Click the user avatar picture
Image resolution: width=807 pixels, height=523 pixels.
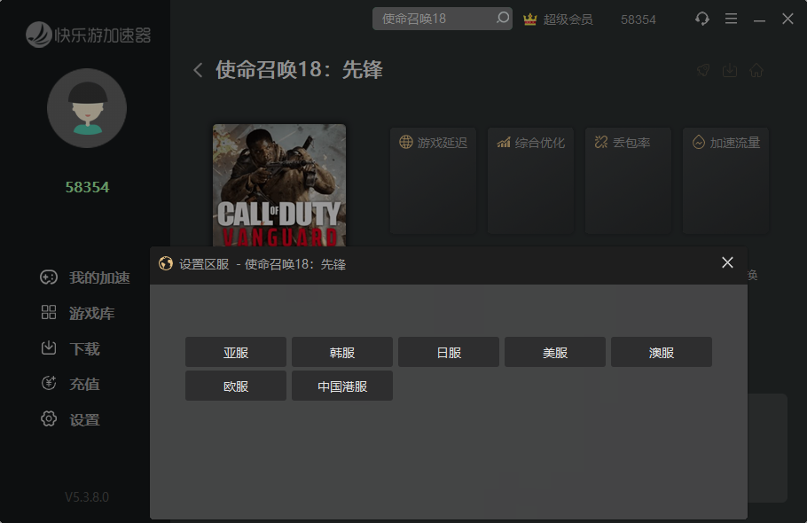87,108
